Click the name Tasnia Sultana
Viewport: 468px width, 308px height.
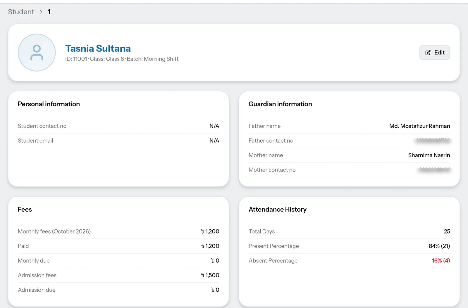pyautogui.click(x=98, y=48)
